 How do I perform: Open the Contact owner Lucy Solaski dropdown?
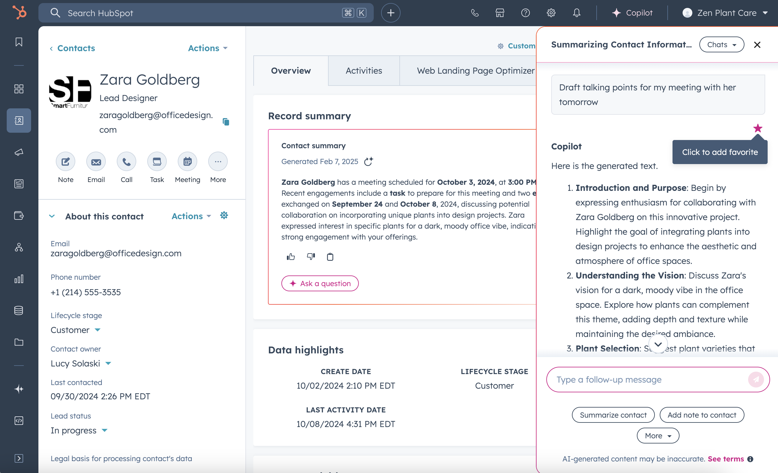[81, 363]
